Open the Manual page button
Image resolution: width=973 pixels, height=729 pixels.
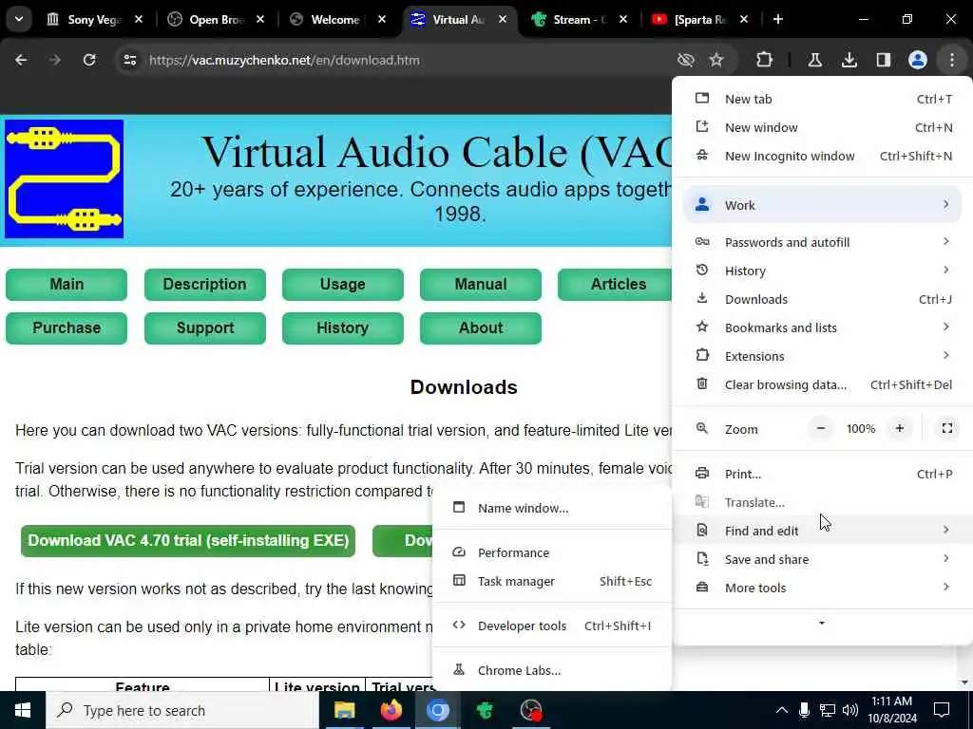480,285
